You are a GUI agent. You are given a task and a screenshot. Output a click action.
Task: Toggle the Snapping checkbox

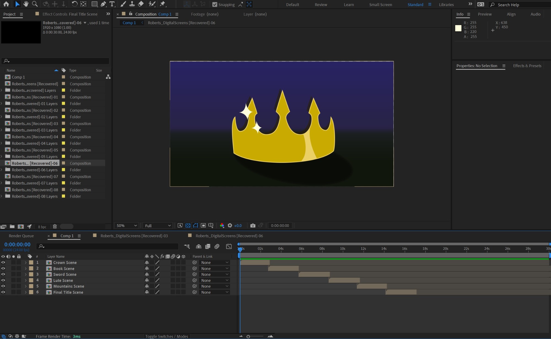[x=215, y=4]
